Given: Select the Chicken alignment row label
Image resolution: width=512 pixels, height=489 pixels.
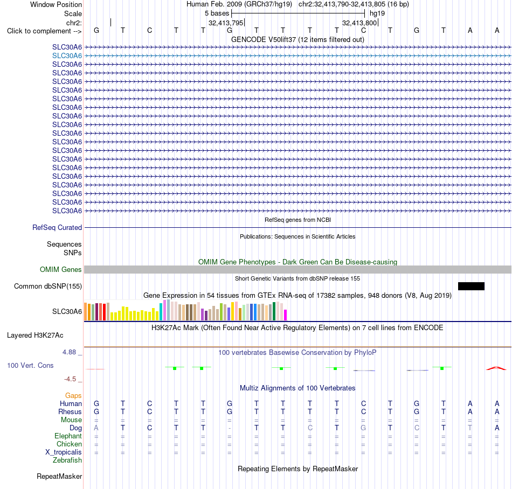Looking at the screenshot, I should pos(69,444).
